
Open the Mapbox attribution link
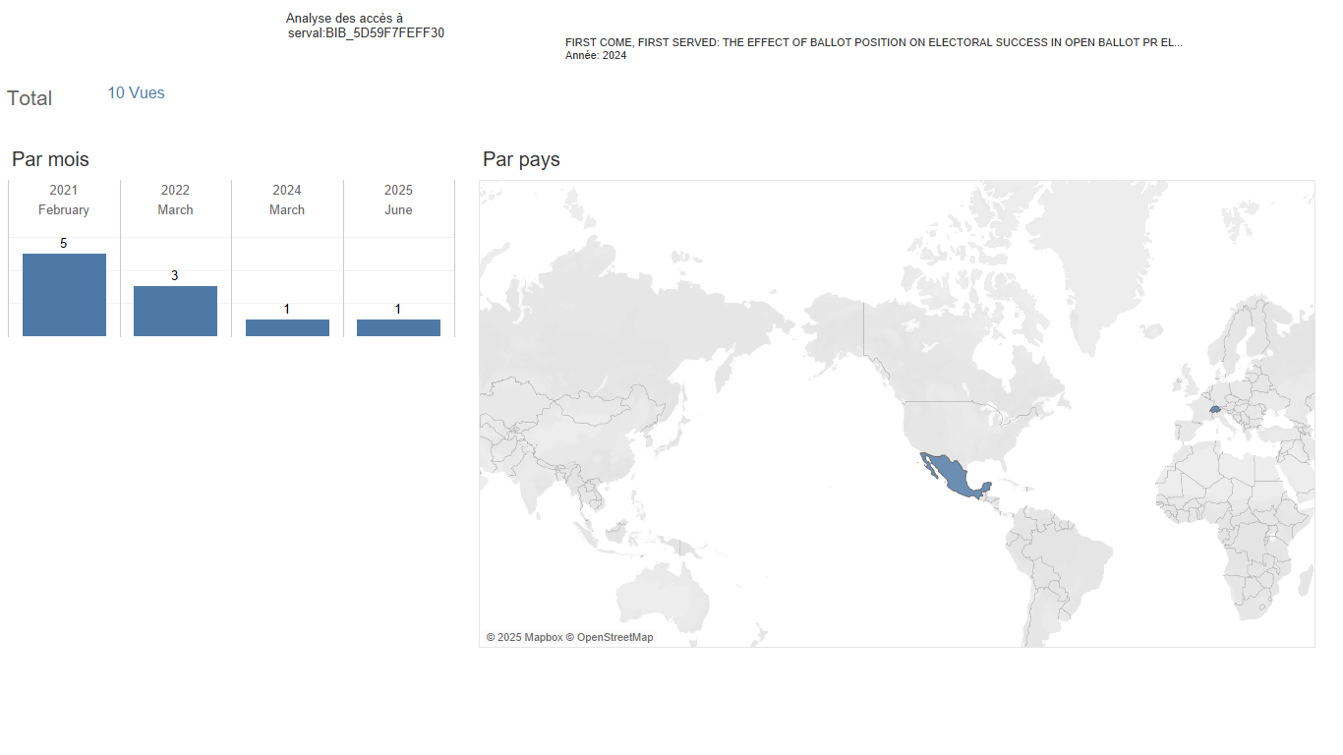coord(524,638)
